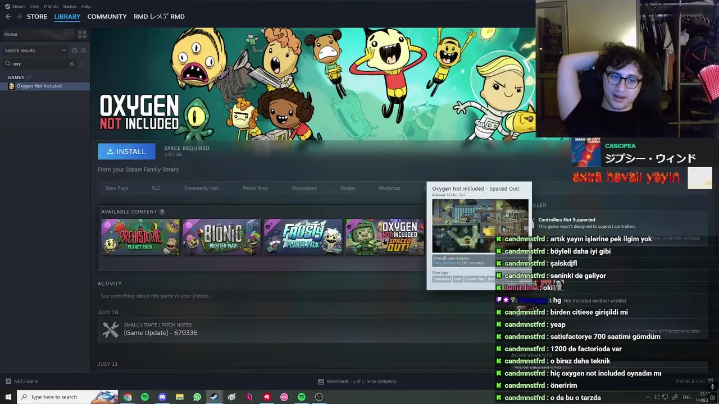This screenshot has height=404, width=719.
Task: Open the Guides link
Action: tap(348, 188)
